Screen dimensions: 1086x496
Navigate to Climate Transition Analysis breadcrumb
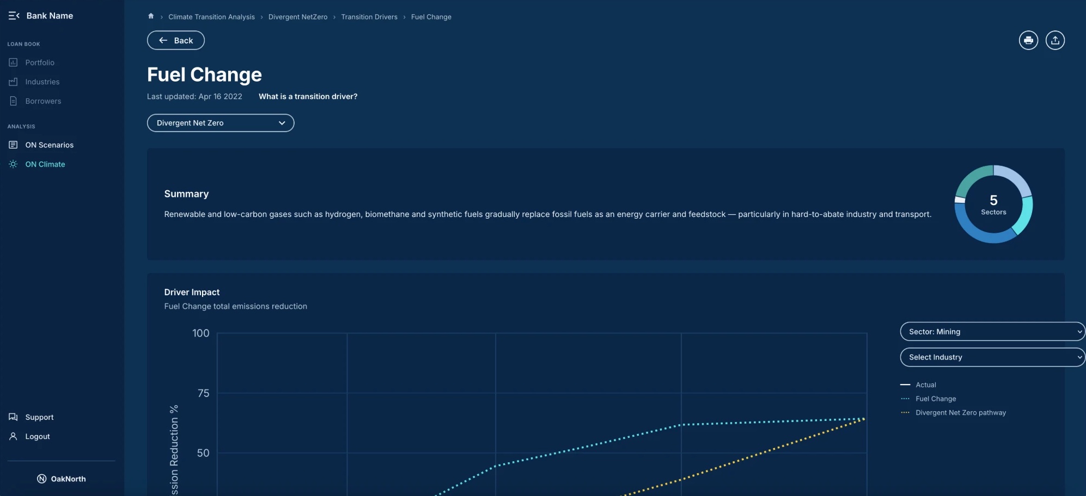point(211,17)
